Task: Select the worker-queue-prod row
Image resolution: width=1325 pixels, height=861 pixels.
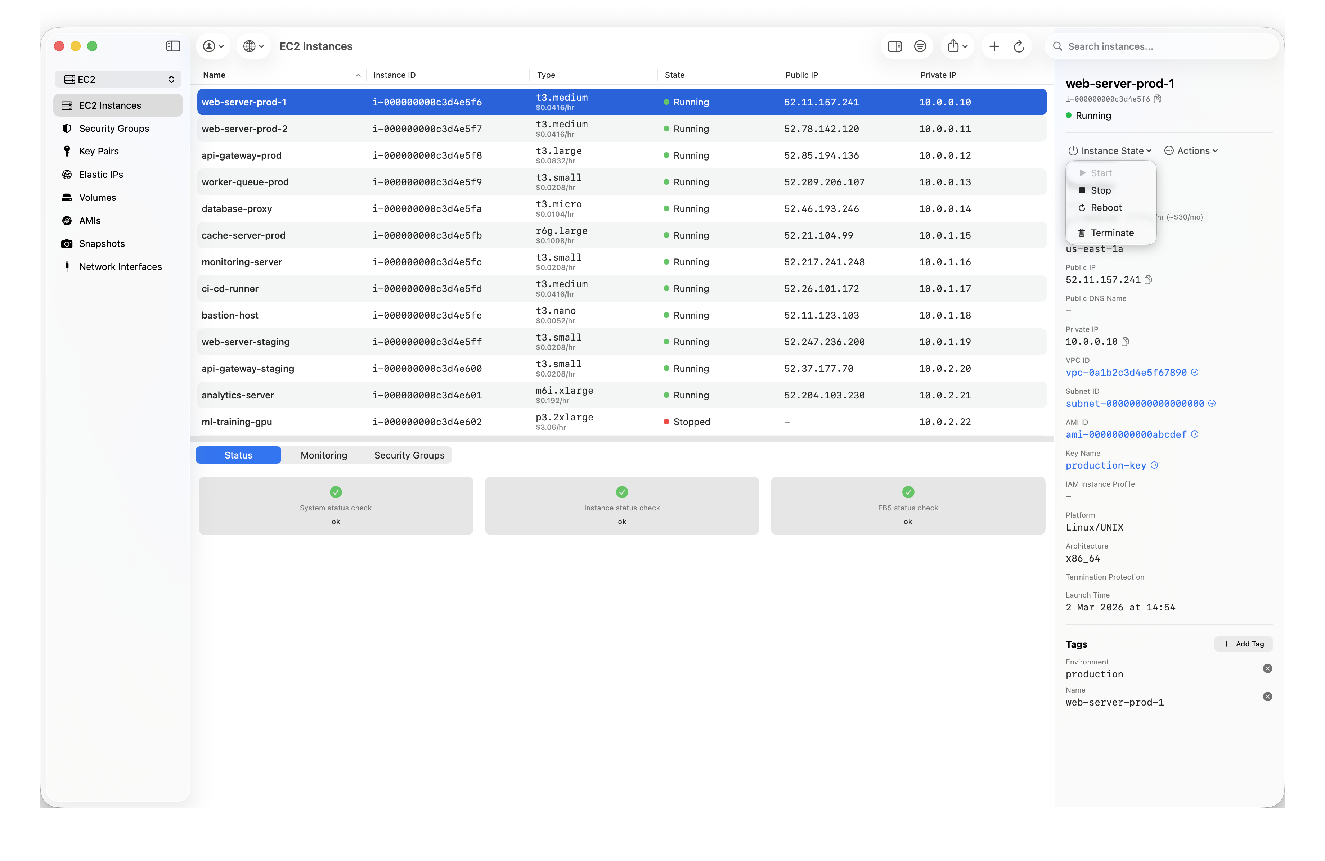Action: [622, 182]
